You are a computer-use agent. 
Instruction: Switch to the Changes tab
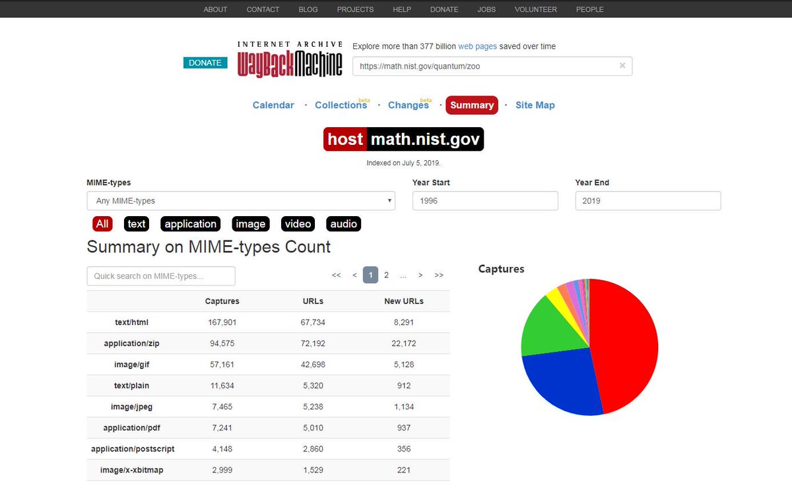click(409, 105)
